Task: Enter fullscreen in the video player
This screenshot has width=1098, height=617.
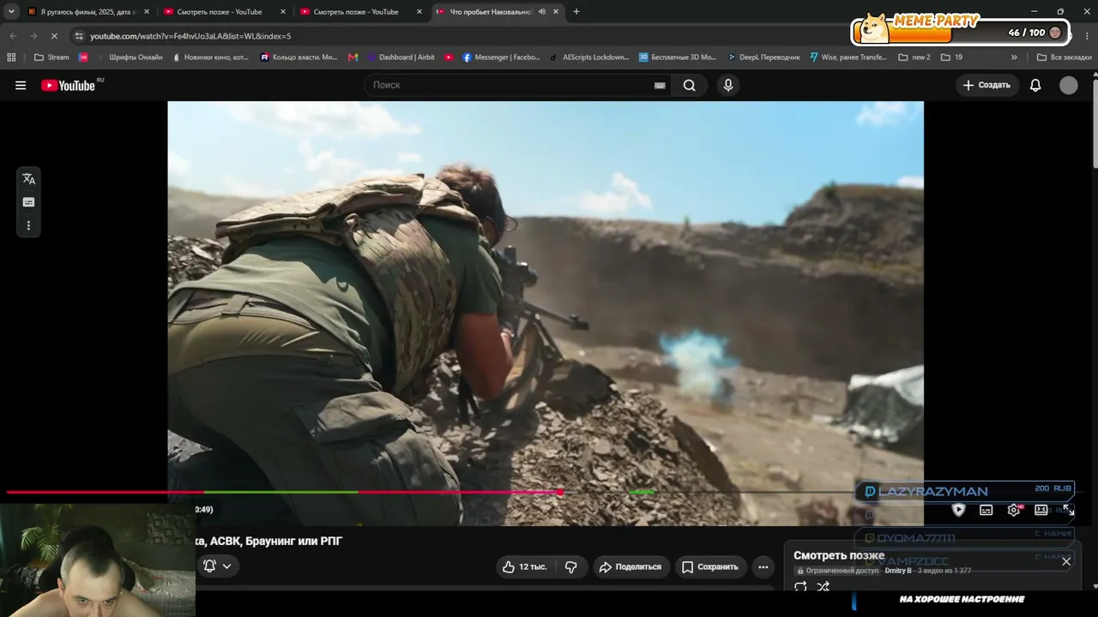Action: point(1068,509)
